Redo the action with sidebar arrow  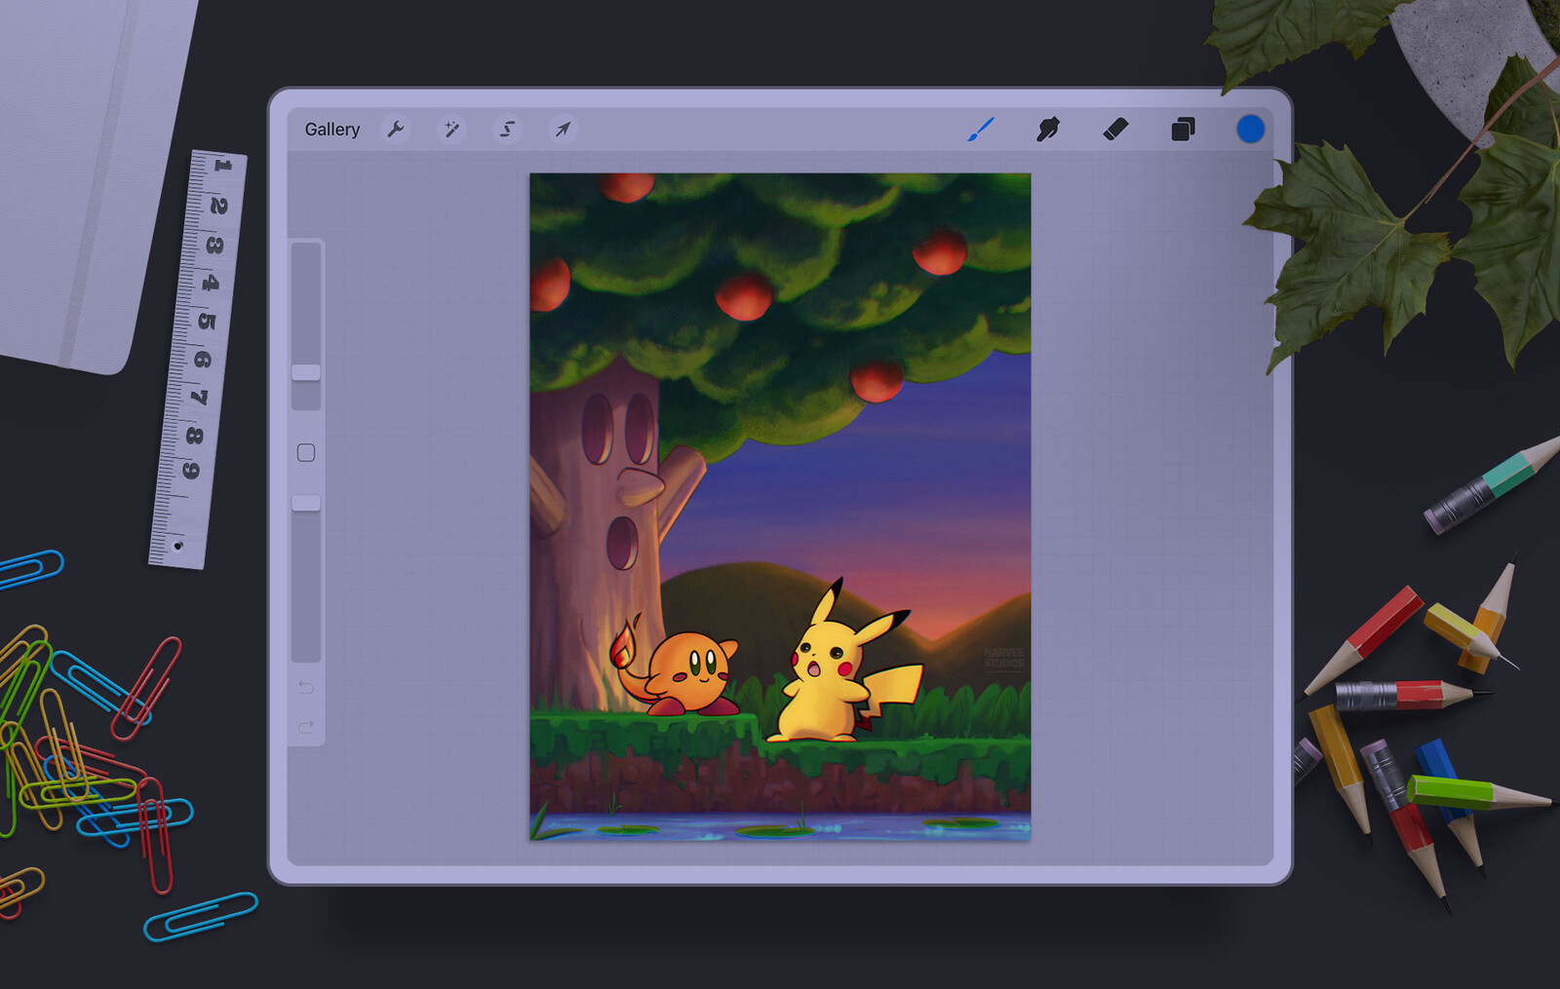click(306, 727)
